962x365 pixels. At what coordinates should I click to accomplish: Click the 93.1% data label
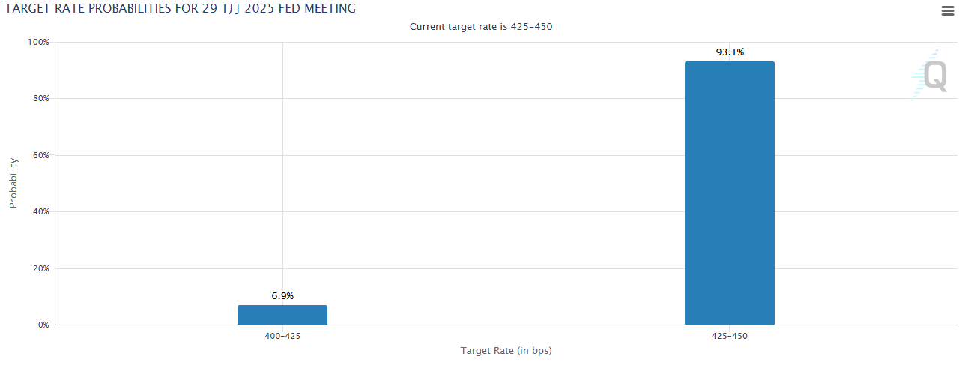pos(729,52)
